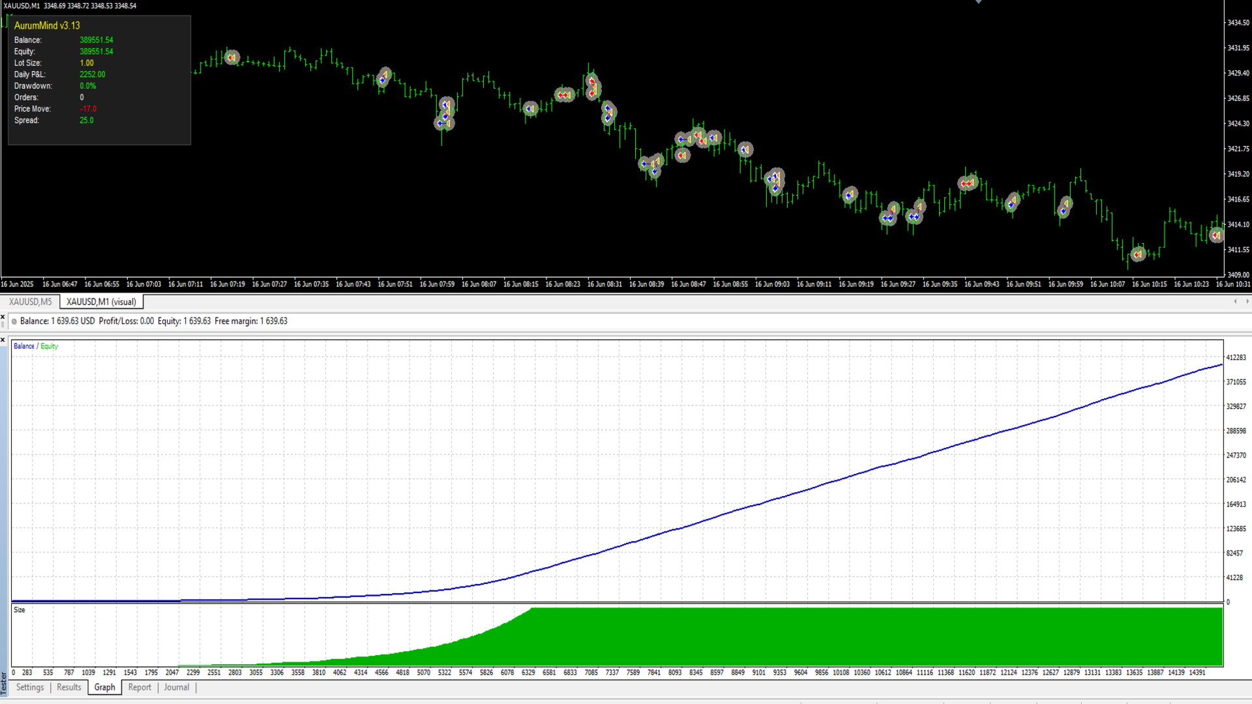Click the leftmost trade marker on the chart

[231, 57]
